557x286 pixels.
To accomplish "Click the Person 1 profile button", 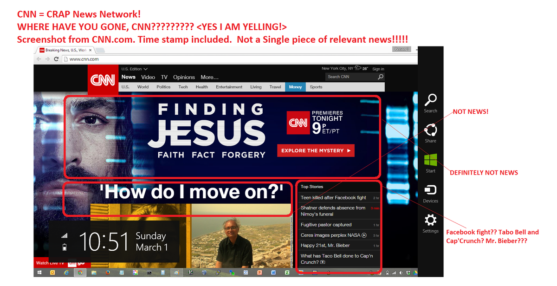I will (x=401, y=49).
